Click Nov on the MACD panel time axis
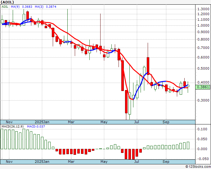This screenshot has height=169, width=211. [x=9, y=162]
